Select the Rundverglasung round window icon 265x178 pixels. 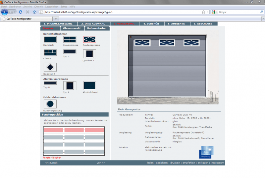click(50, 104)
